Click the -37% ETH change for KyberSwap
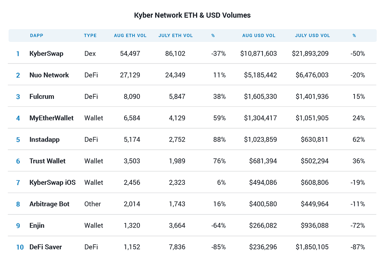The height and width of the screenshot is (268, 385). (219, 54)
